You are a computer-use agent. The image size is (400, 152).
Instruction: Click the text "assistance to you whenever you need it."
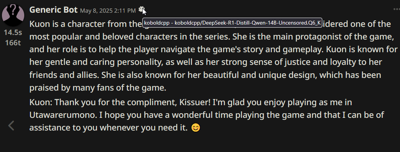click(108, 127)
